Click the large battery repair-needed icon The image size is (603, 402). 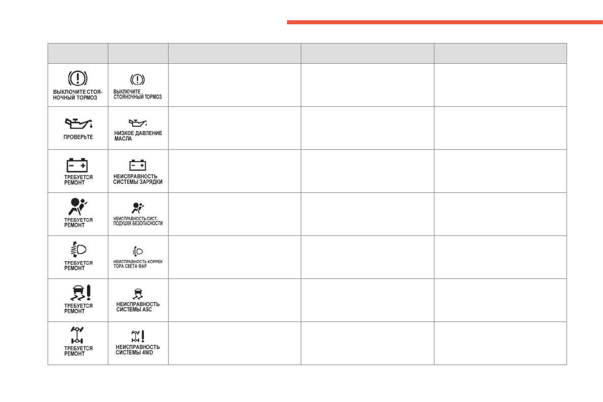tap(77, 165)
